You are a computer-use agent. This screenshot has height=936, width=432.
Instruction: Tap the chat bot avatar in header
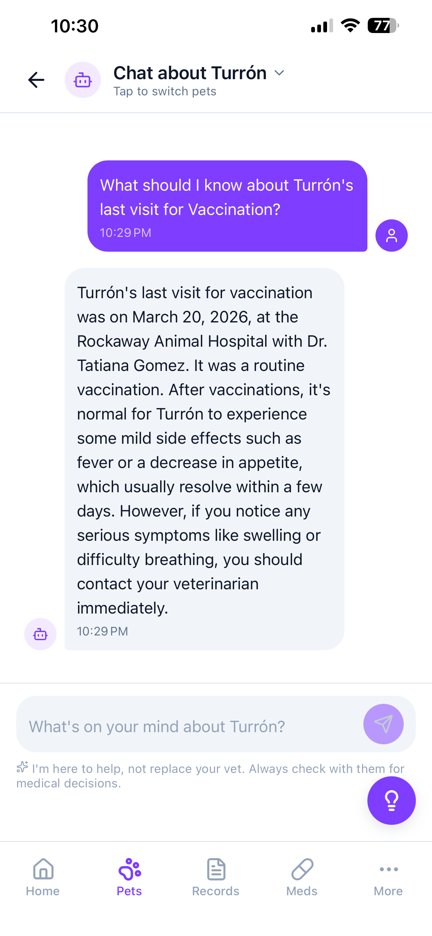click(83, 80)
